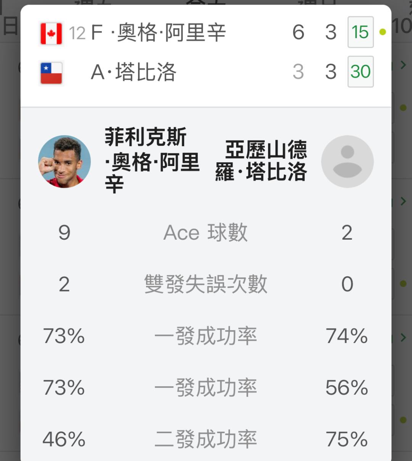This screenshot has height=461, width=412.
Task: Select F·奧格·阿里辛 in the scoreboard
Action: [x=158, y=33]
